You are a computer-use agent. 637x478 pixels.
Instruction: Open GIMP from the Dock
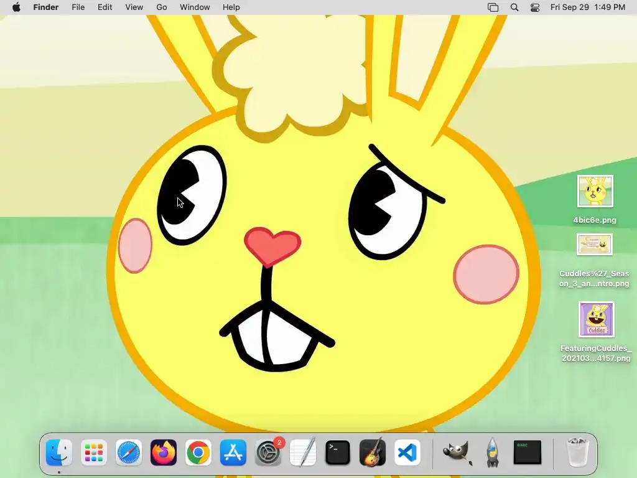pos(457,452)
